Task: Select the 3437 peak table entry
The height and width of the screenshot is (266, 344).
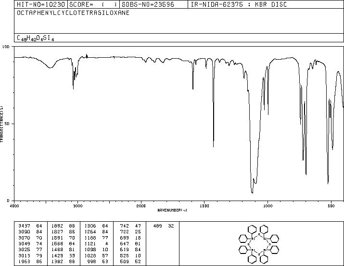Action: pos(30,226)
